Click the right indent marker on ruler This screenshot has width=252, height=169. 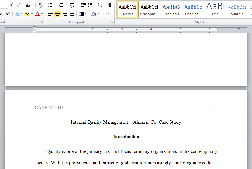(x=217, y=29)
